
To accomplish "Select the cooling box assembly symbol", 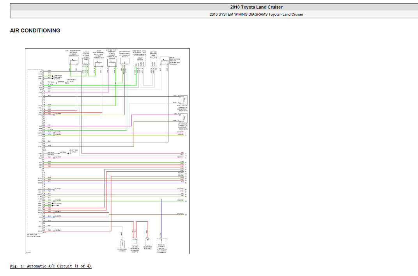I will (122, 244).
